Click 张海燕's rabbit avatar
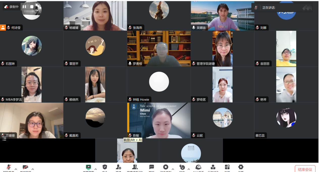The image size is (320, 172). [x=159, y=10]
